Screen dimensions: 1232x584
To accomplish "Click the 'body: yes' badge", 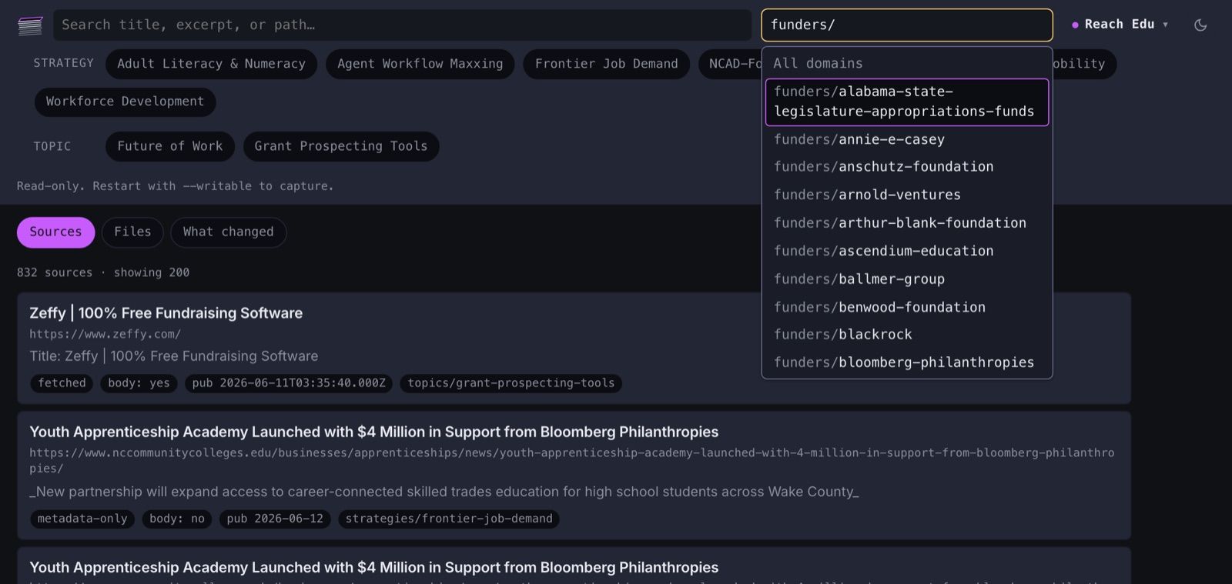I will [x=139, y=383].
